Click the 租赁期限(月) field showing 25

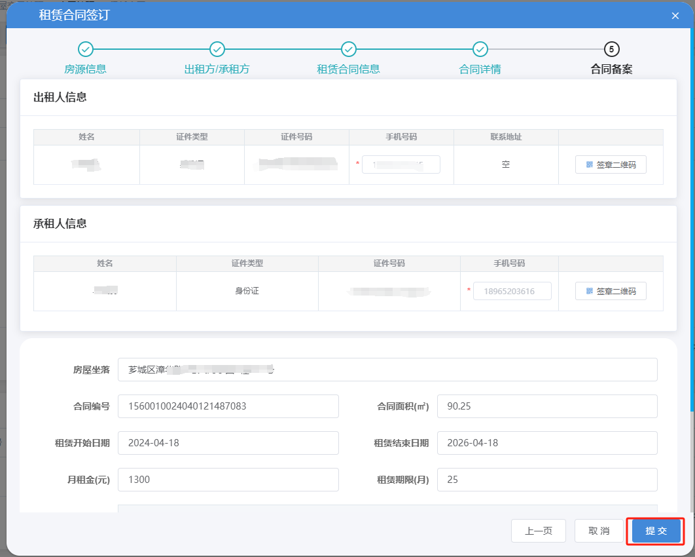(x=547, y=480)
